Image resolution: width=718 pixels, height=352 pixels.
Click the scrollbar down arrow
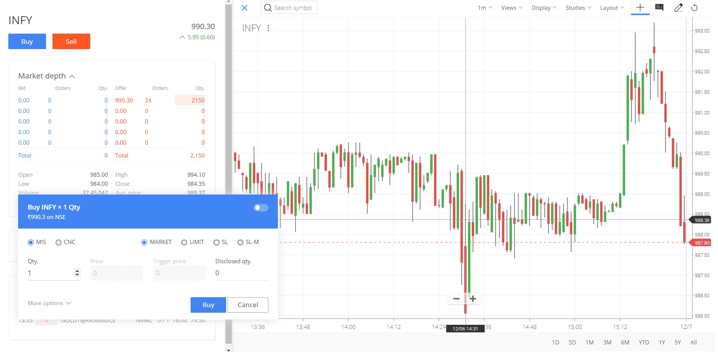pos(228,350)
